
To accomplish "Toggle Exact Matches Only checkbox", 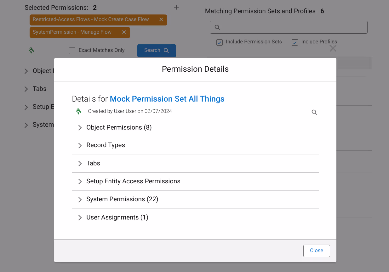I will tap(72, 51).
